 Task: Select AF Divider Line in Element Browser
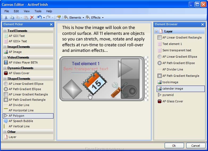click(x=181, y=69)
